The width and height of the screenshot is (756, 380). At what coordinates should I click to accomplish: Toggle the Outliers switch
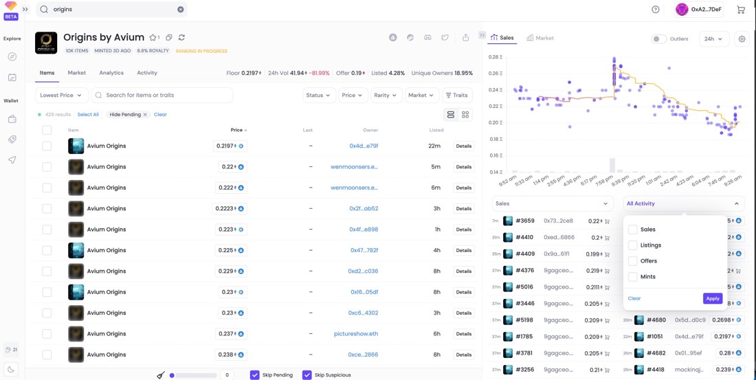click(658, 39)
